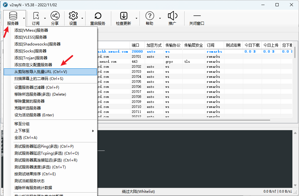299x196 pixels.
Task: Click the log panel scroll down arrow
Action: tap(295, 185)
